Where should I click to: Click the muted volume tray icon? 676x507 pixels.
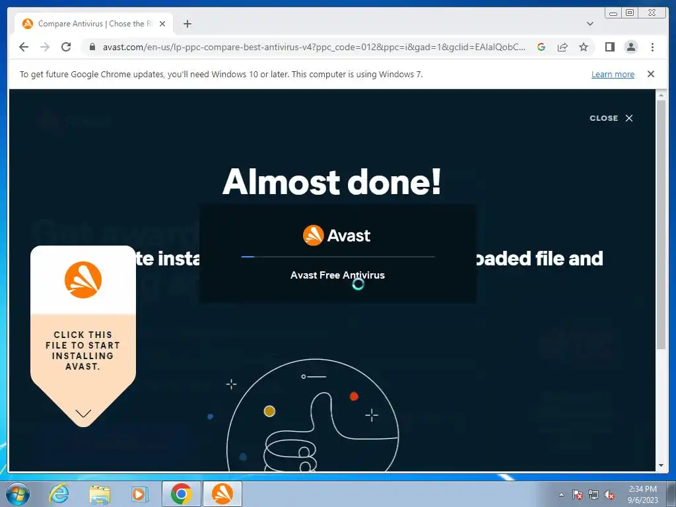(x=609, y=495)
